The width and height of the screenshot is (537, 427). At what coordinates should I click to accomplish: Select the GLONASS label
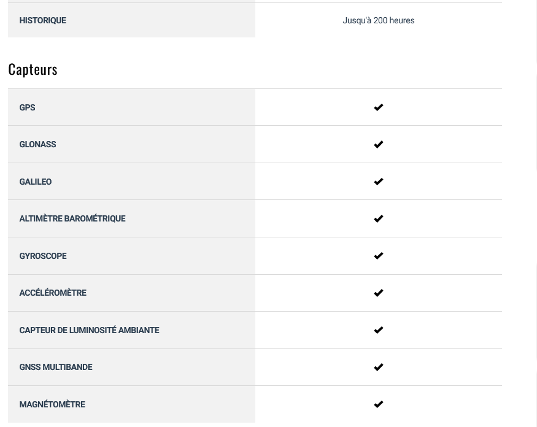pos(37,144)
